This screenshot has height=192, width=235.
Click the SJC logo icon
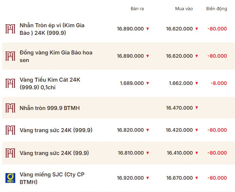[x=10, y=178]
